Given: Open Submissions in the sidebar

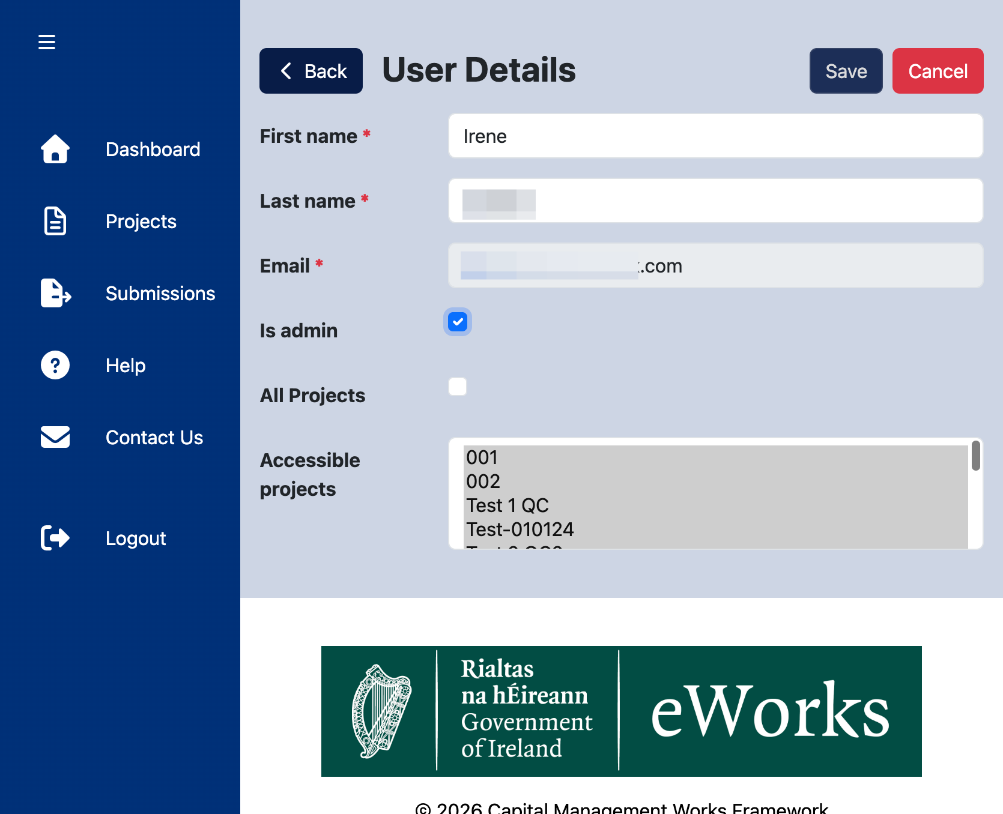Looking at the screenshot, I should 160,294.
